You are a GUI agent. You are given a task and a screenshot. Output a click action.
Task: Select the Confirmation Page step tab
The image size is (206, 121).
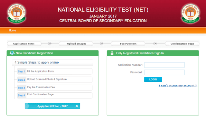pos(182,44)
